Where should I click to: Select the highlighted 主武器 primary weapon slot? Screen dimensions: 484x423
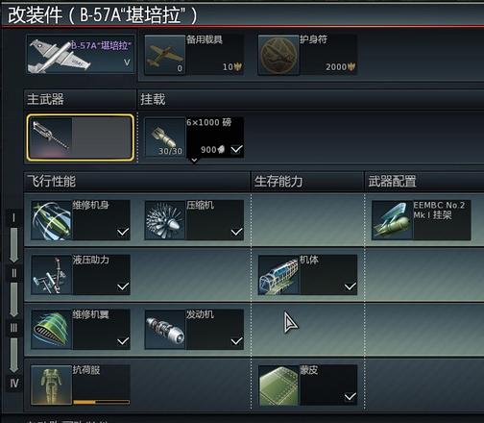pyautogui.click(x=81, y=137)
